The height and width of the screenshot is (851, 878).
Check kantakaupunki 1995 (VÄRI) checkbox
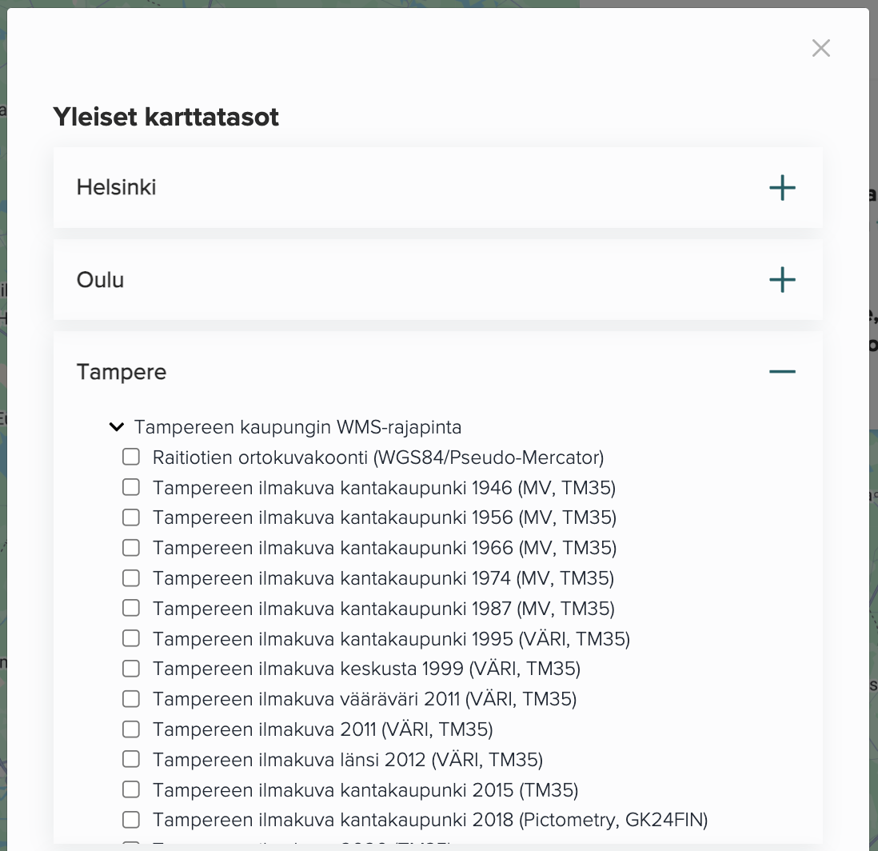click(x=131, y=638)
